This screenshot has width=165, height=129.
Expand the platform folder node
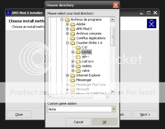coord(73,62)
